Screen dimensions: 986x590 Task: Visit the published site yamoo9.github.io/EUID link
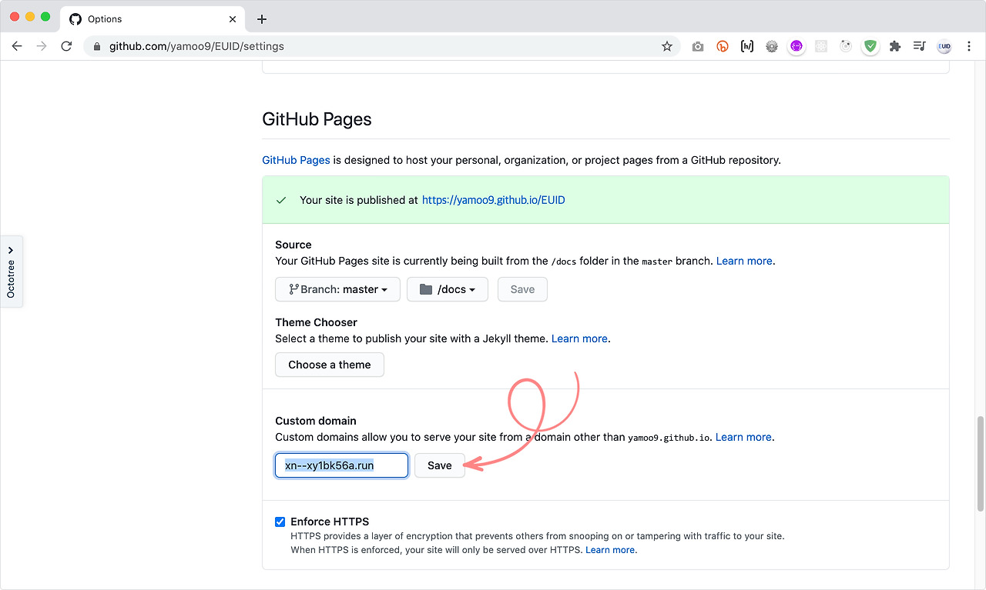pyautogui.click(x=494, y=200)
